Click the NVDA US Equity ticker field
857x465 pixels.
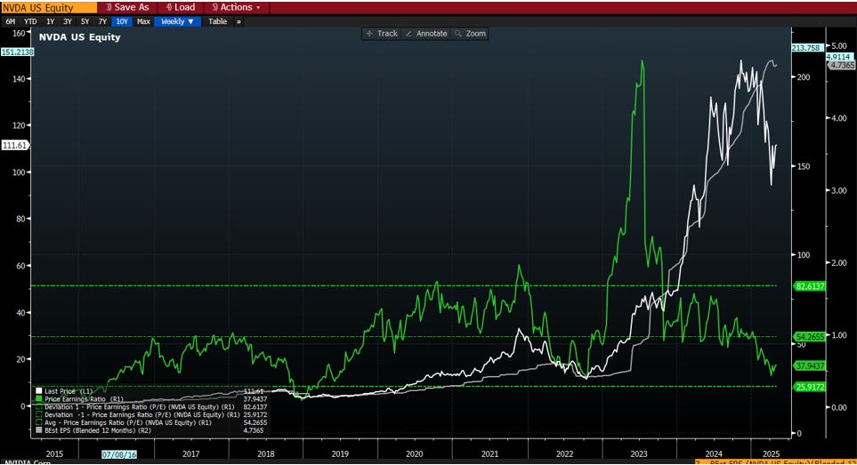coord(49,7)
